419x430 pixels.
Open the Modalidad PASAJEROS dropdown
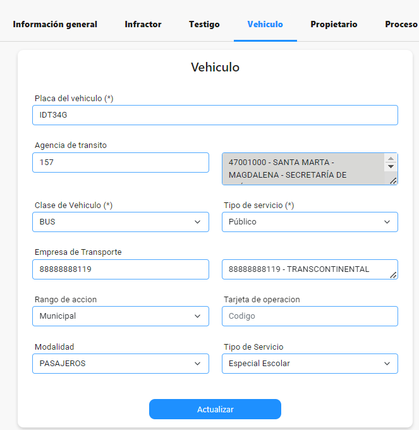121,364
